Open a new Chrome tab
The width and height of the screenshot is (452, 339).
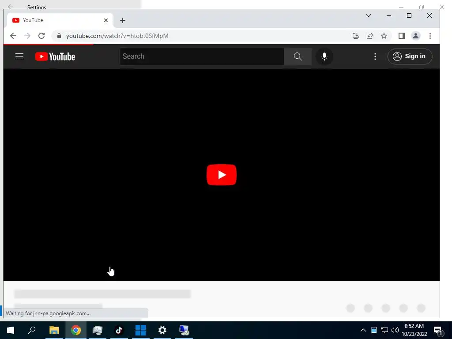(123, 20)
